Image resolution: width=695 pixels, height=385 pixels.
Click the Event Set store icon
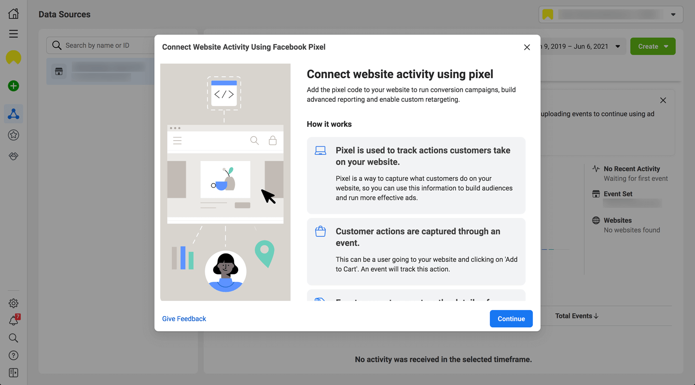[x=596, y=194]
